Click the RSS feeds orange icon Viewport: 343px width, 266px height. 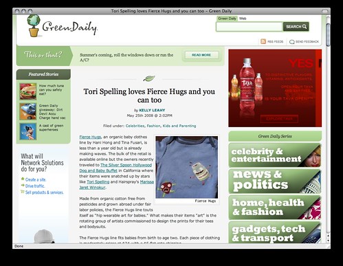263,41
